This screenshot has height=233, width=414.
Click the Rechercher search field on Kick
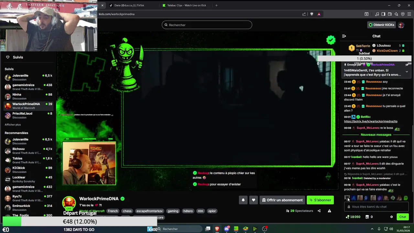(x=207, y=25)
